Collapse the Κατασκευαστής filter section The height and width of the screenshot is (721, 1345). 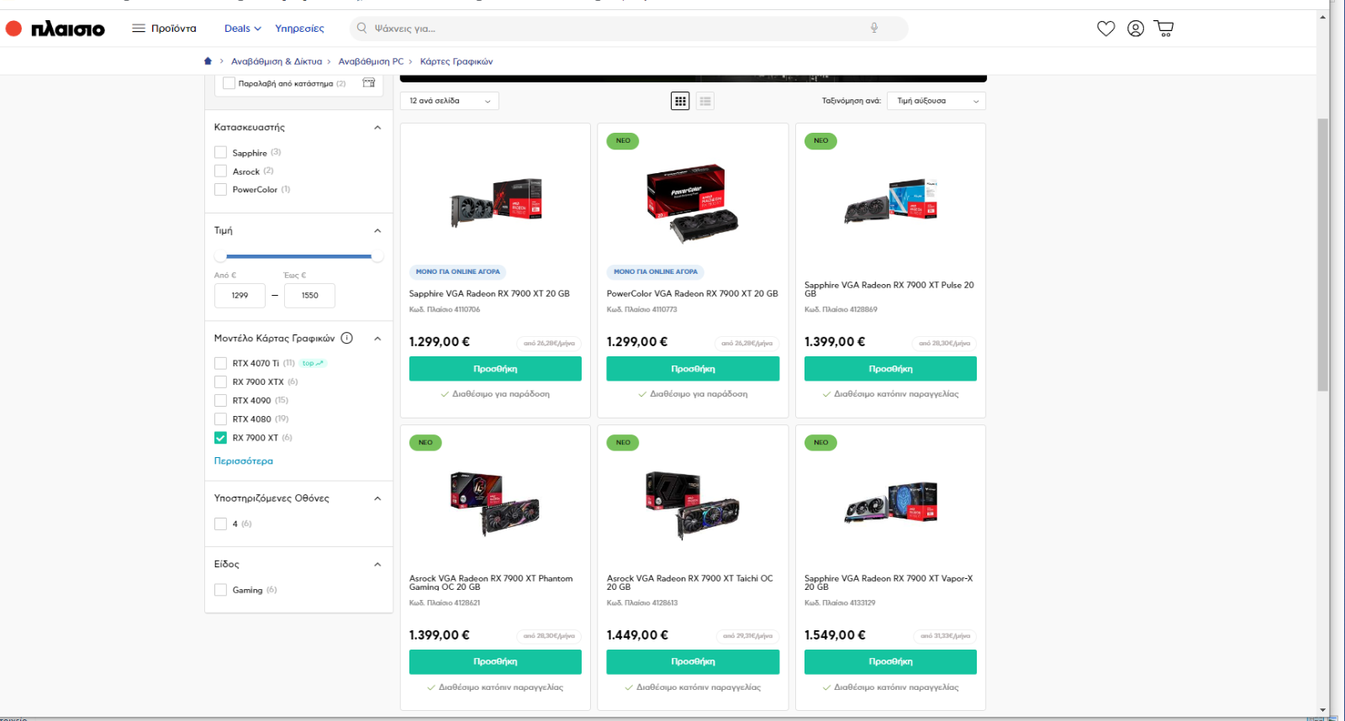pyautogui.click(x=377, y=128)
